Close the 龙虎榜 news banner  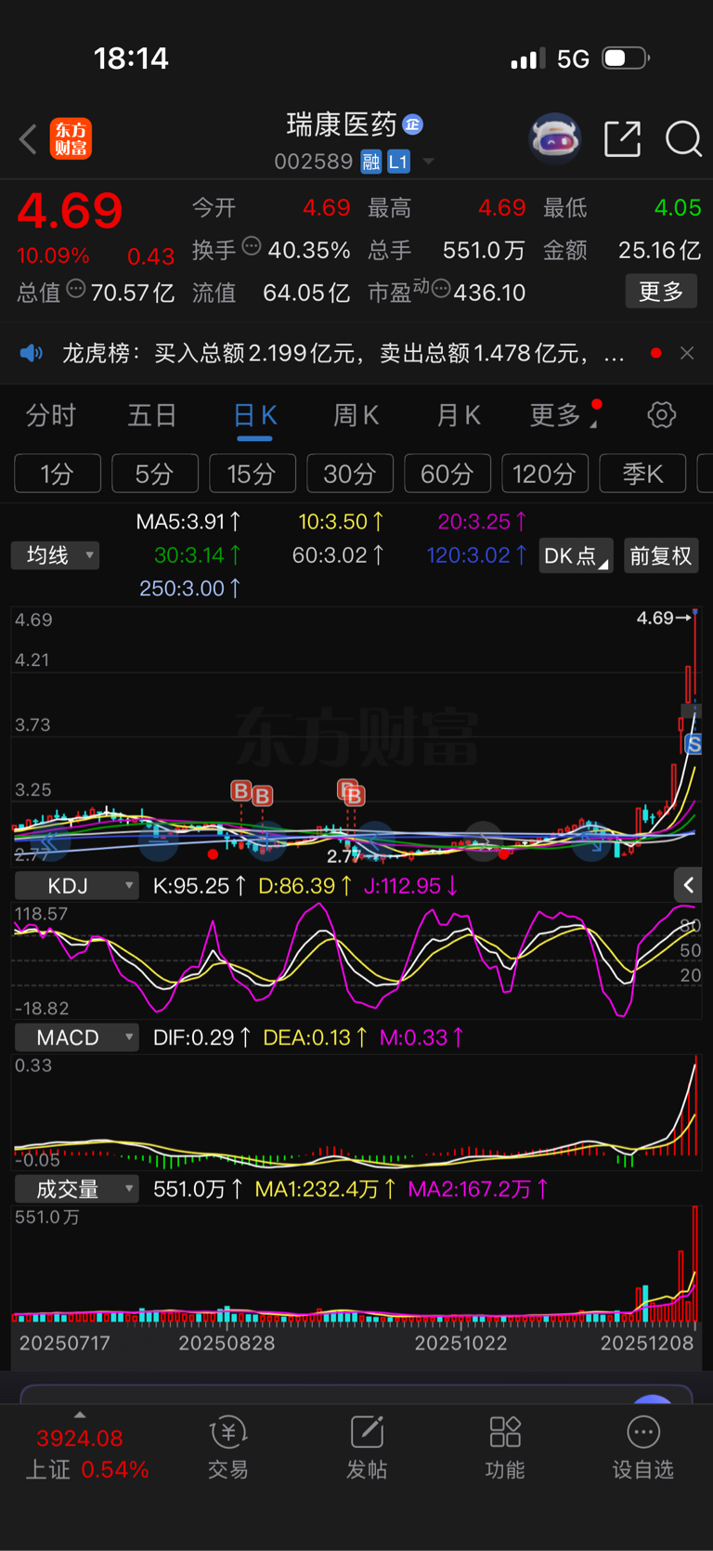(687, 353)
